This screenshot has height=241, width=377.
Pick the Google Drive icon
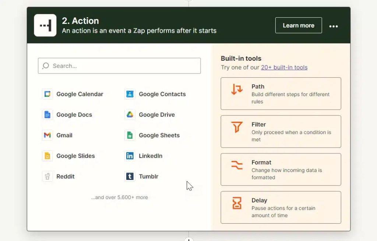130,115
